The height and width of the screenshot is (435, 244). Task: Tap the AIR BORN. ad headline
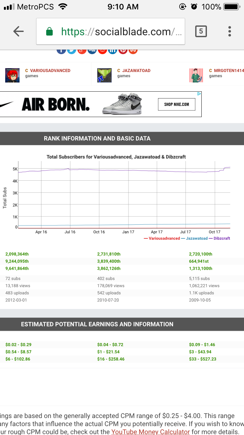tap(56, 104)
